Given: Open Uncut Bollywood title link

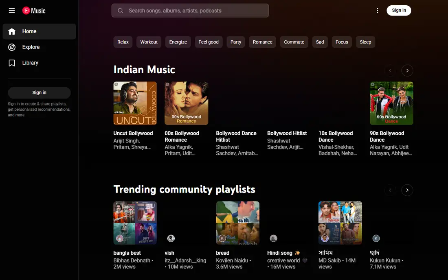Looking at the screenshot, I should coord(133,133).
